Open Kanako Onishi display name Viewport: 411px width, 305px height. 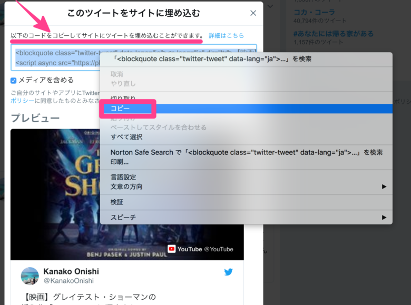coord(71,271)
